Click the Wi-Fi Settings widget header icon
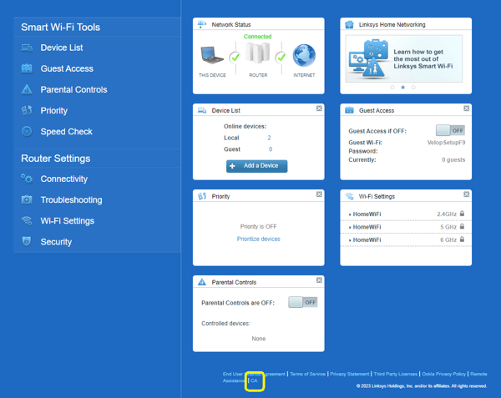 [349, 196]
